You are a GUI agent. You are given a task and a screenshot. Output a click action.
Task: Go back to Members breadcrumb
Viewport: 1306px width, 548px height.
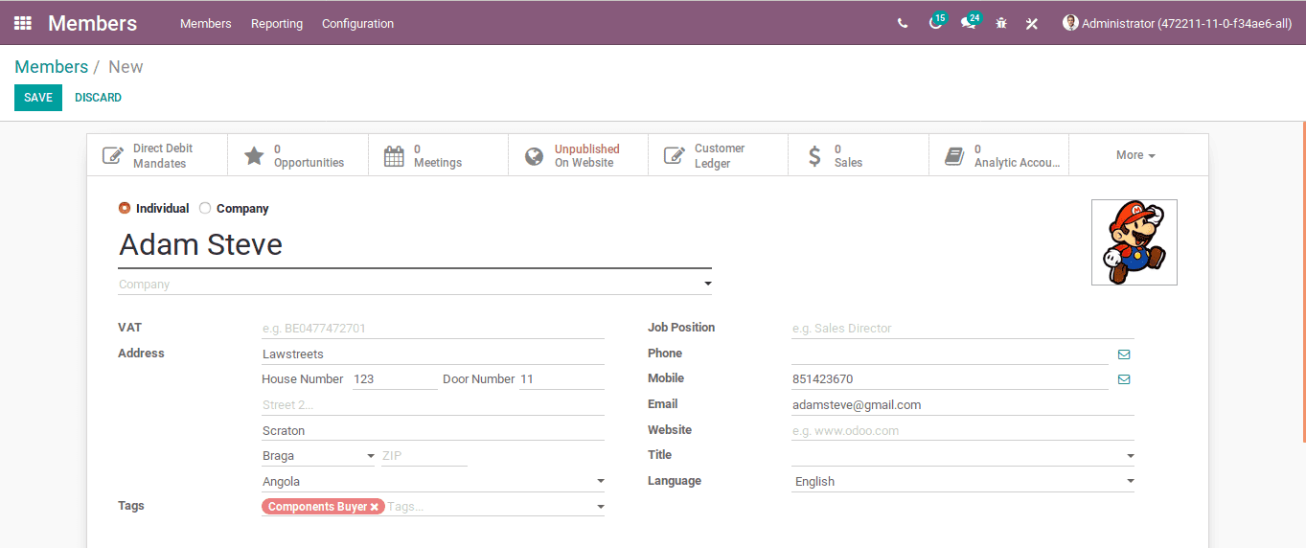point(52,67)
